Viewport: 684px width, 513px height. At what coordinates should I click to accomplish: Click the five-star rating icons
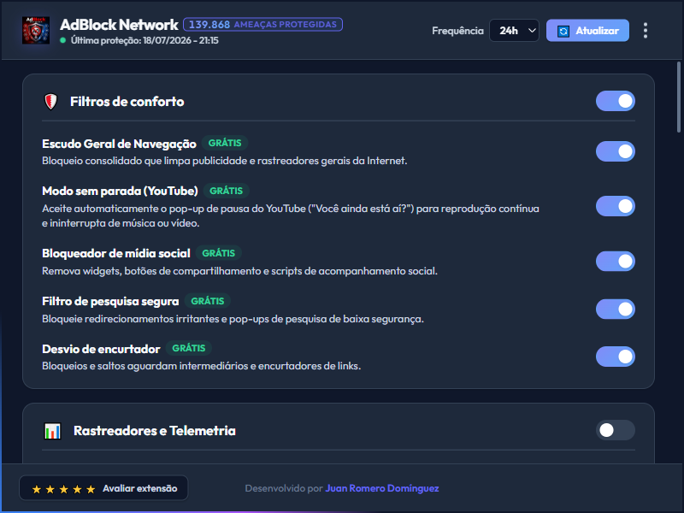[63, 489]
